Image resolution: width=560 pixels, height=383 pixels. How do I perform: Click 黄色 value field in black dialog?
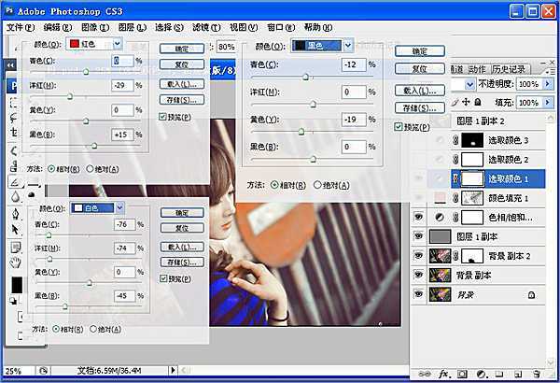click(354, 119)
